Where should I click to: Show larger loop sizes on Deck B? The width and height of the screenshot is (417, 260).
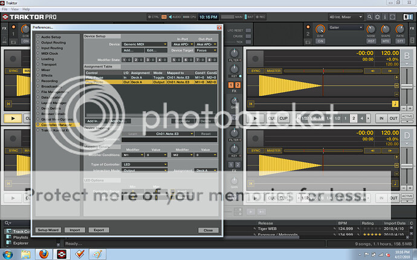point(368,118)
